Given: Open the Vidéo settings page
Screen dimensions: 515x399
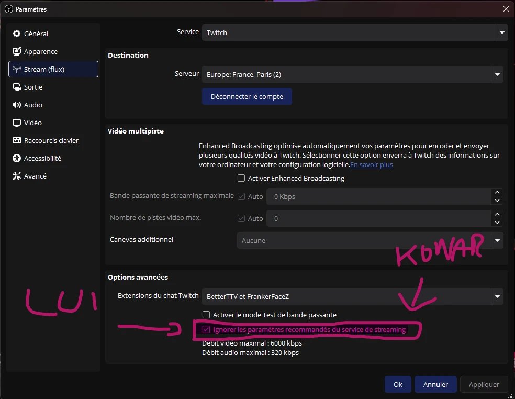Looking at the screenshot, I should click(x=53, y=123).
